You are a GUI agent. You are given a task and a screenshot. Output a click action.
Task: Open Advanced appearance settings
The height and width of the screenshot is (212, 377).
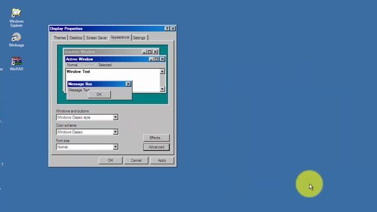point(156,147)
